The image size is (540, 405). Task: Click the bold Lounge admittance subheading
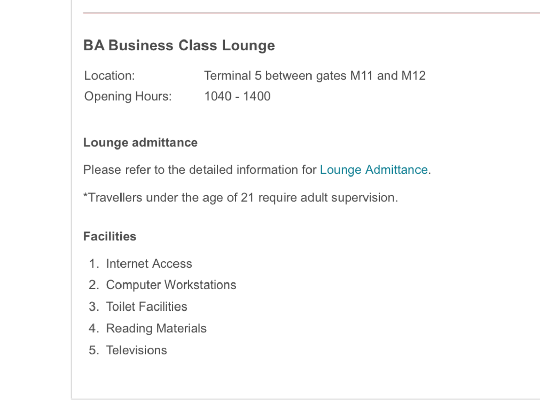point(140,142)
